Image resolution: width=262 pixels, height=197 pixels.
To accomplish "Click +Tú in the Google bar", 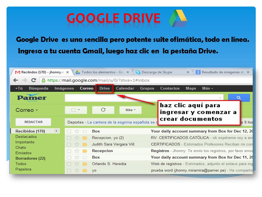I will point(19,88).
